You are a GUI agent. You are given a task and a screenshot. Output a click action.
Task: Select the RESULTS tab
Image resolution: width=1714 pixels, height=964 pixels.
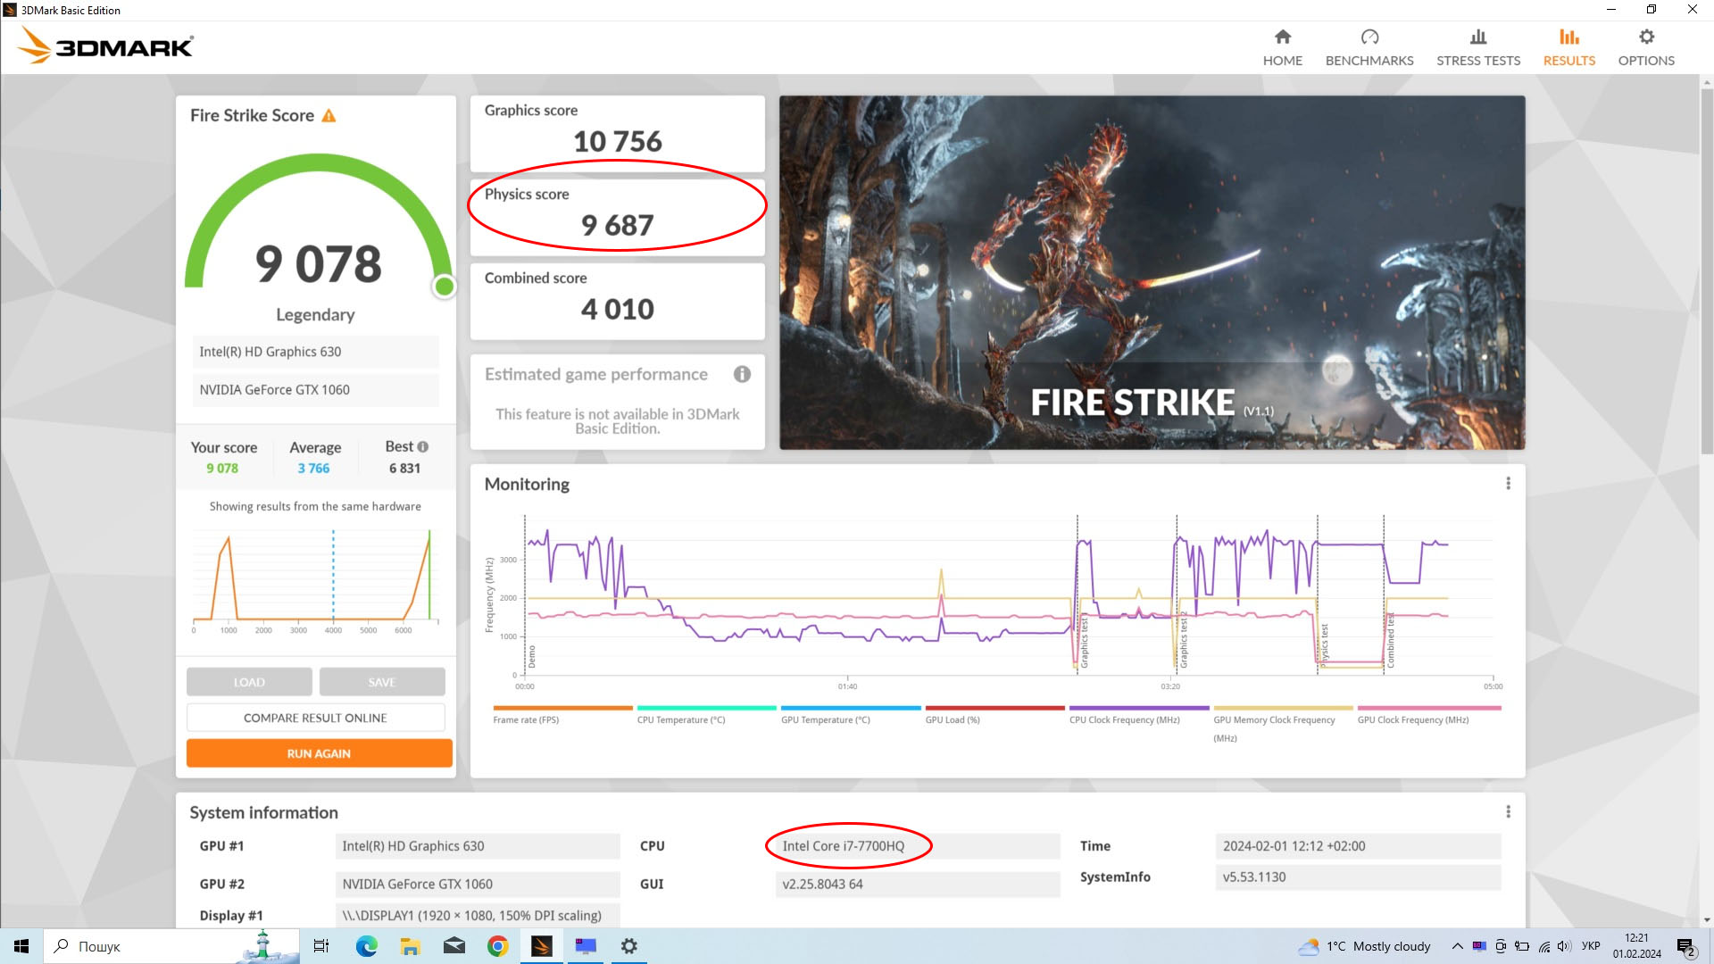pos(1568,47)
